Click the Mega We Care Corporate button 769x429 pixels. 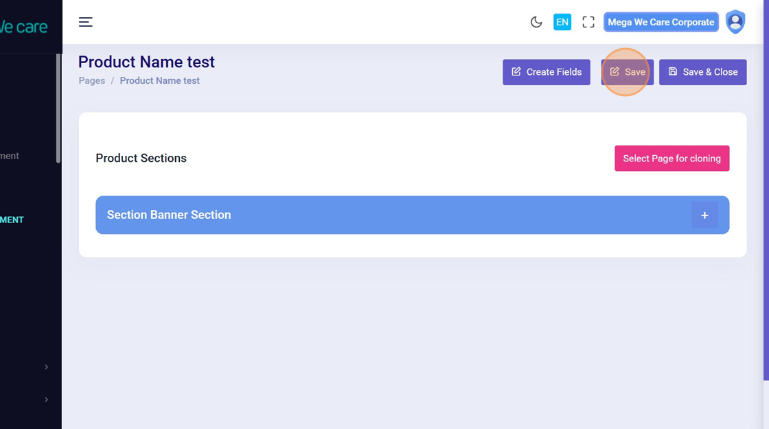(x=661, y=22)
